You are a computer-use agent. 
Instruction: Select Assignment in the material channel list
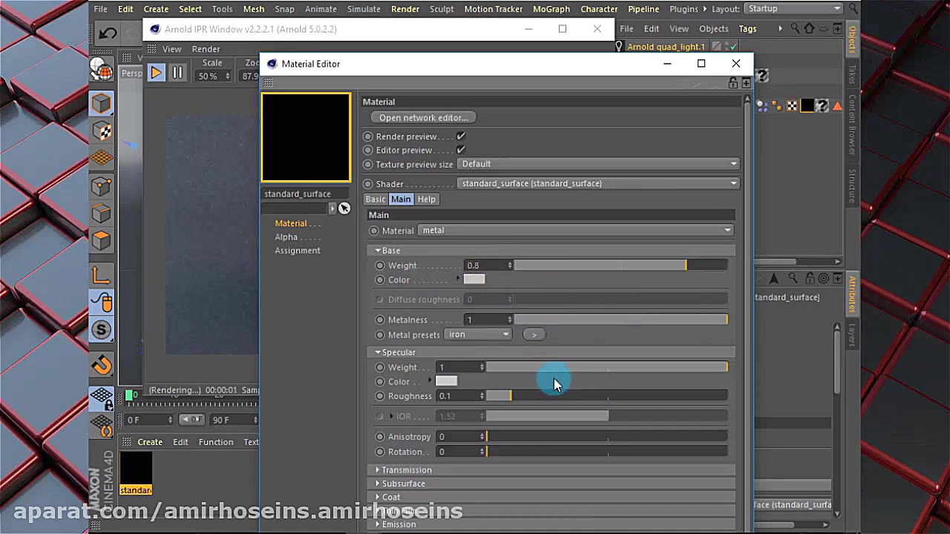point(298,251)
